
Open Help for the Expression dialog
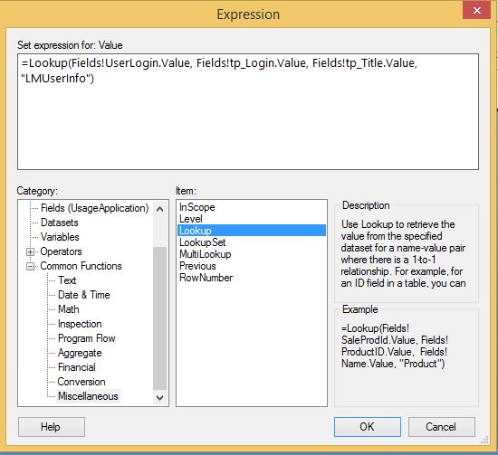tap(51, 427)
